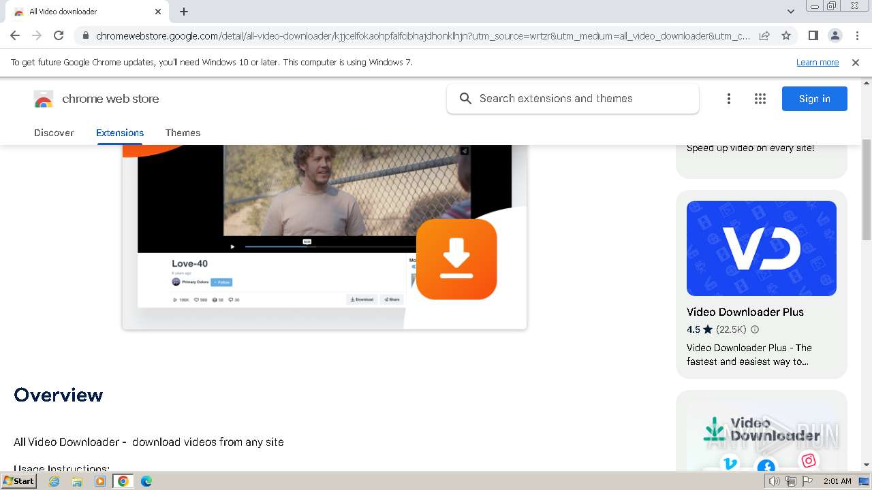Click the search magnifier icon
Screen dimensions: 872x490
[465, 99]
